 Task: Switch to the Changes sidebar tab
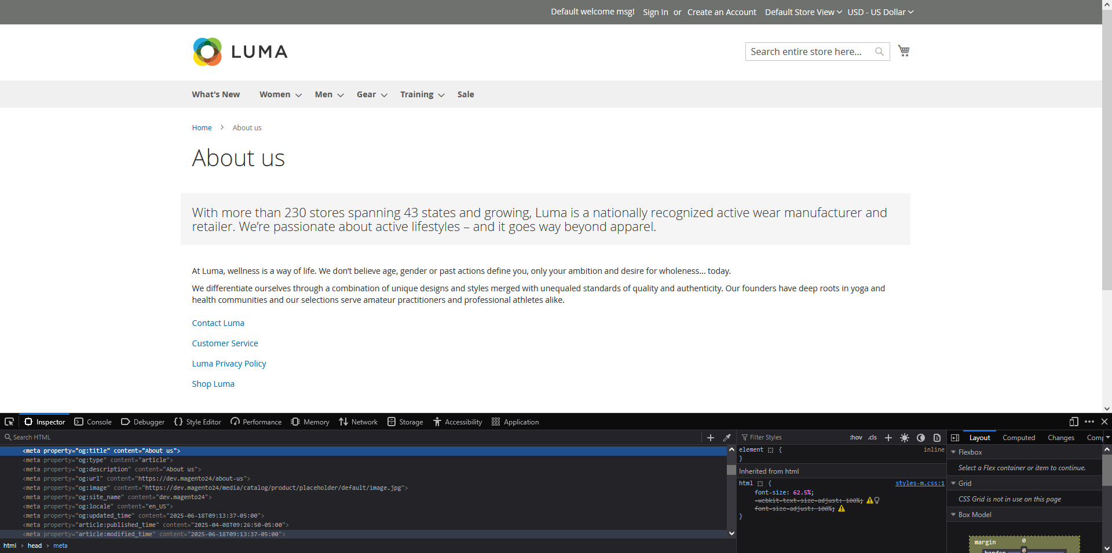(1061, 438)
